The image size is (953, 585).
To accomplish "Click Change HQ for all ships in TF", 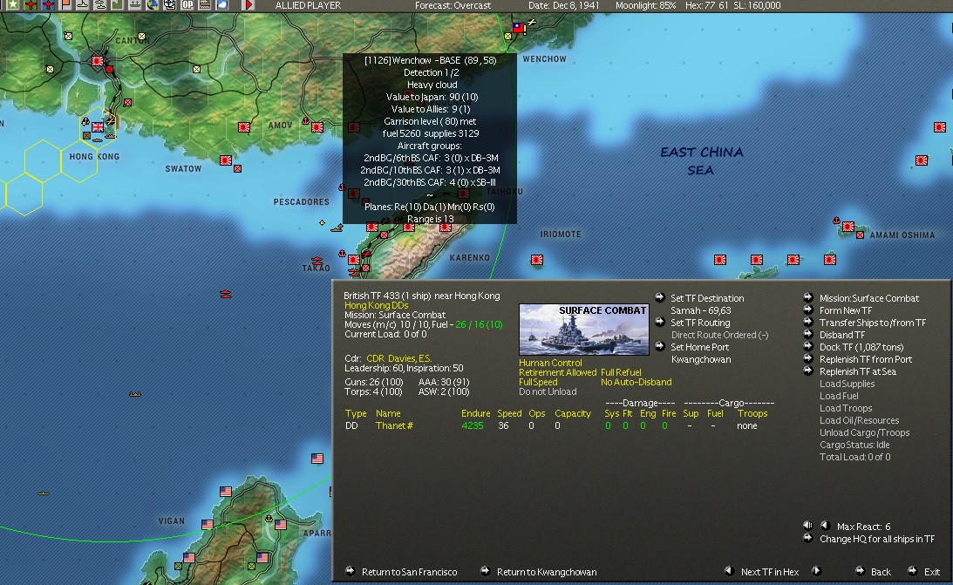I will point(877,539).
